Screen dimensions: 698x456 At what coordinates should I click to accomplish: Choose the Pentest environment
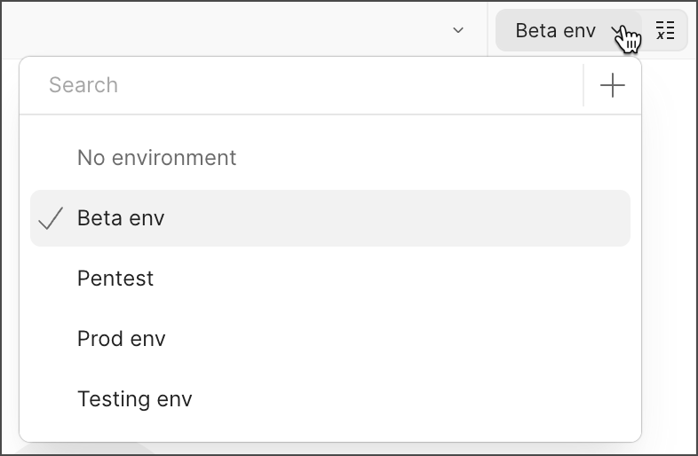(x=115, y=279)
